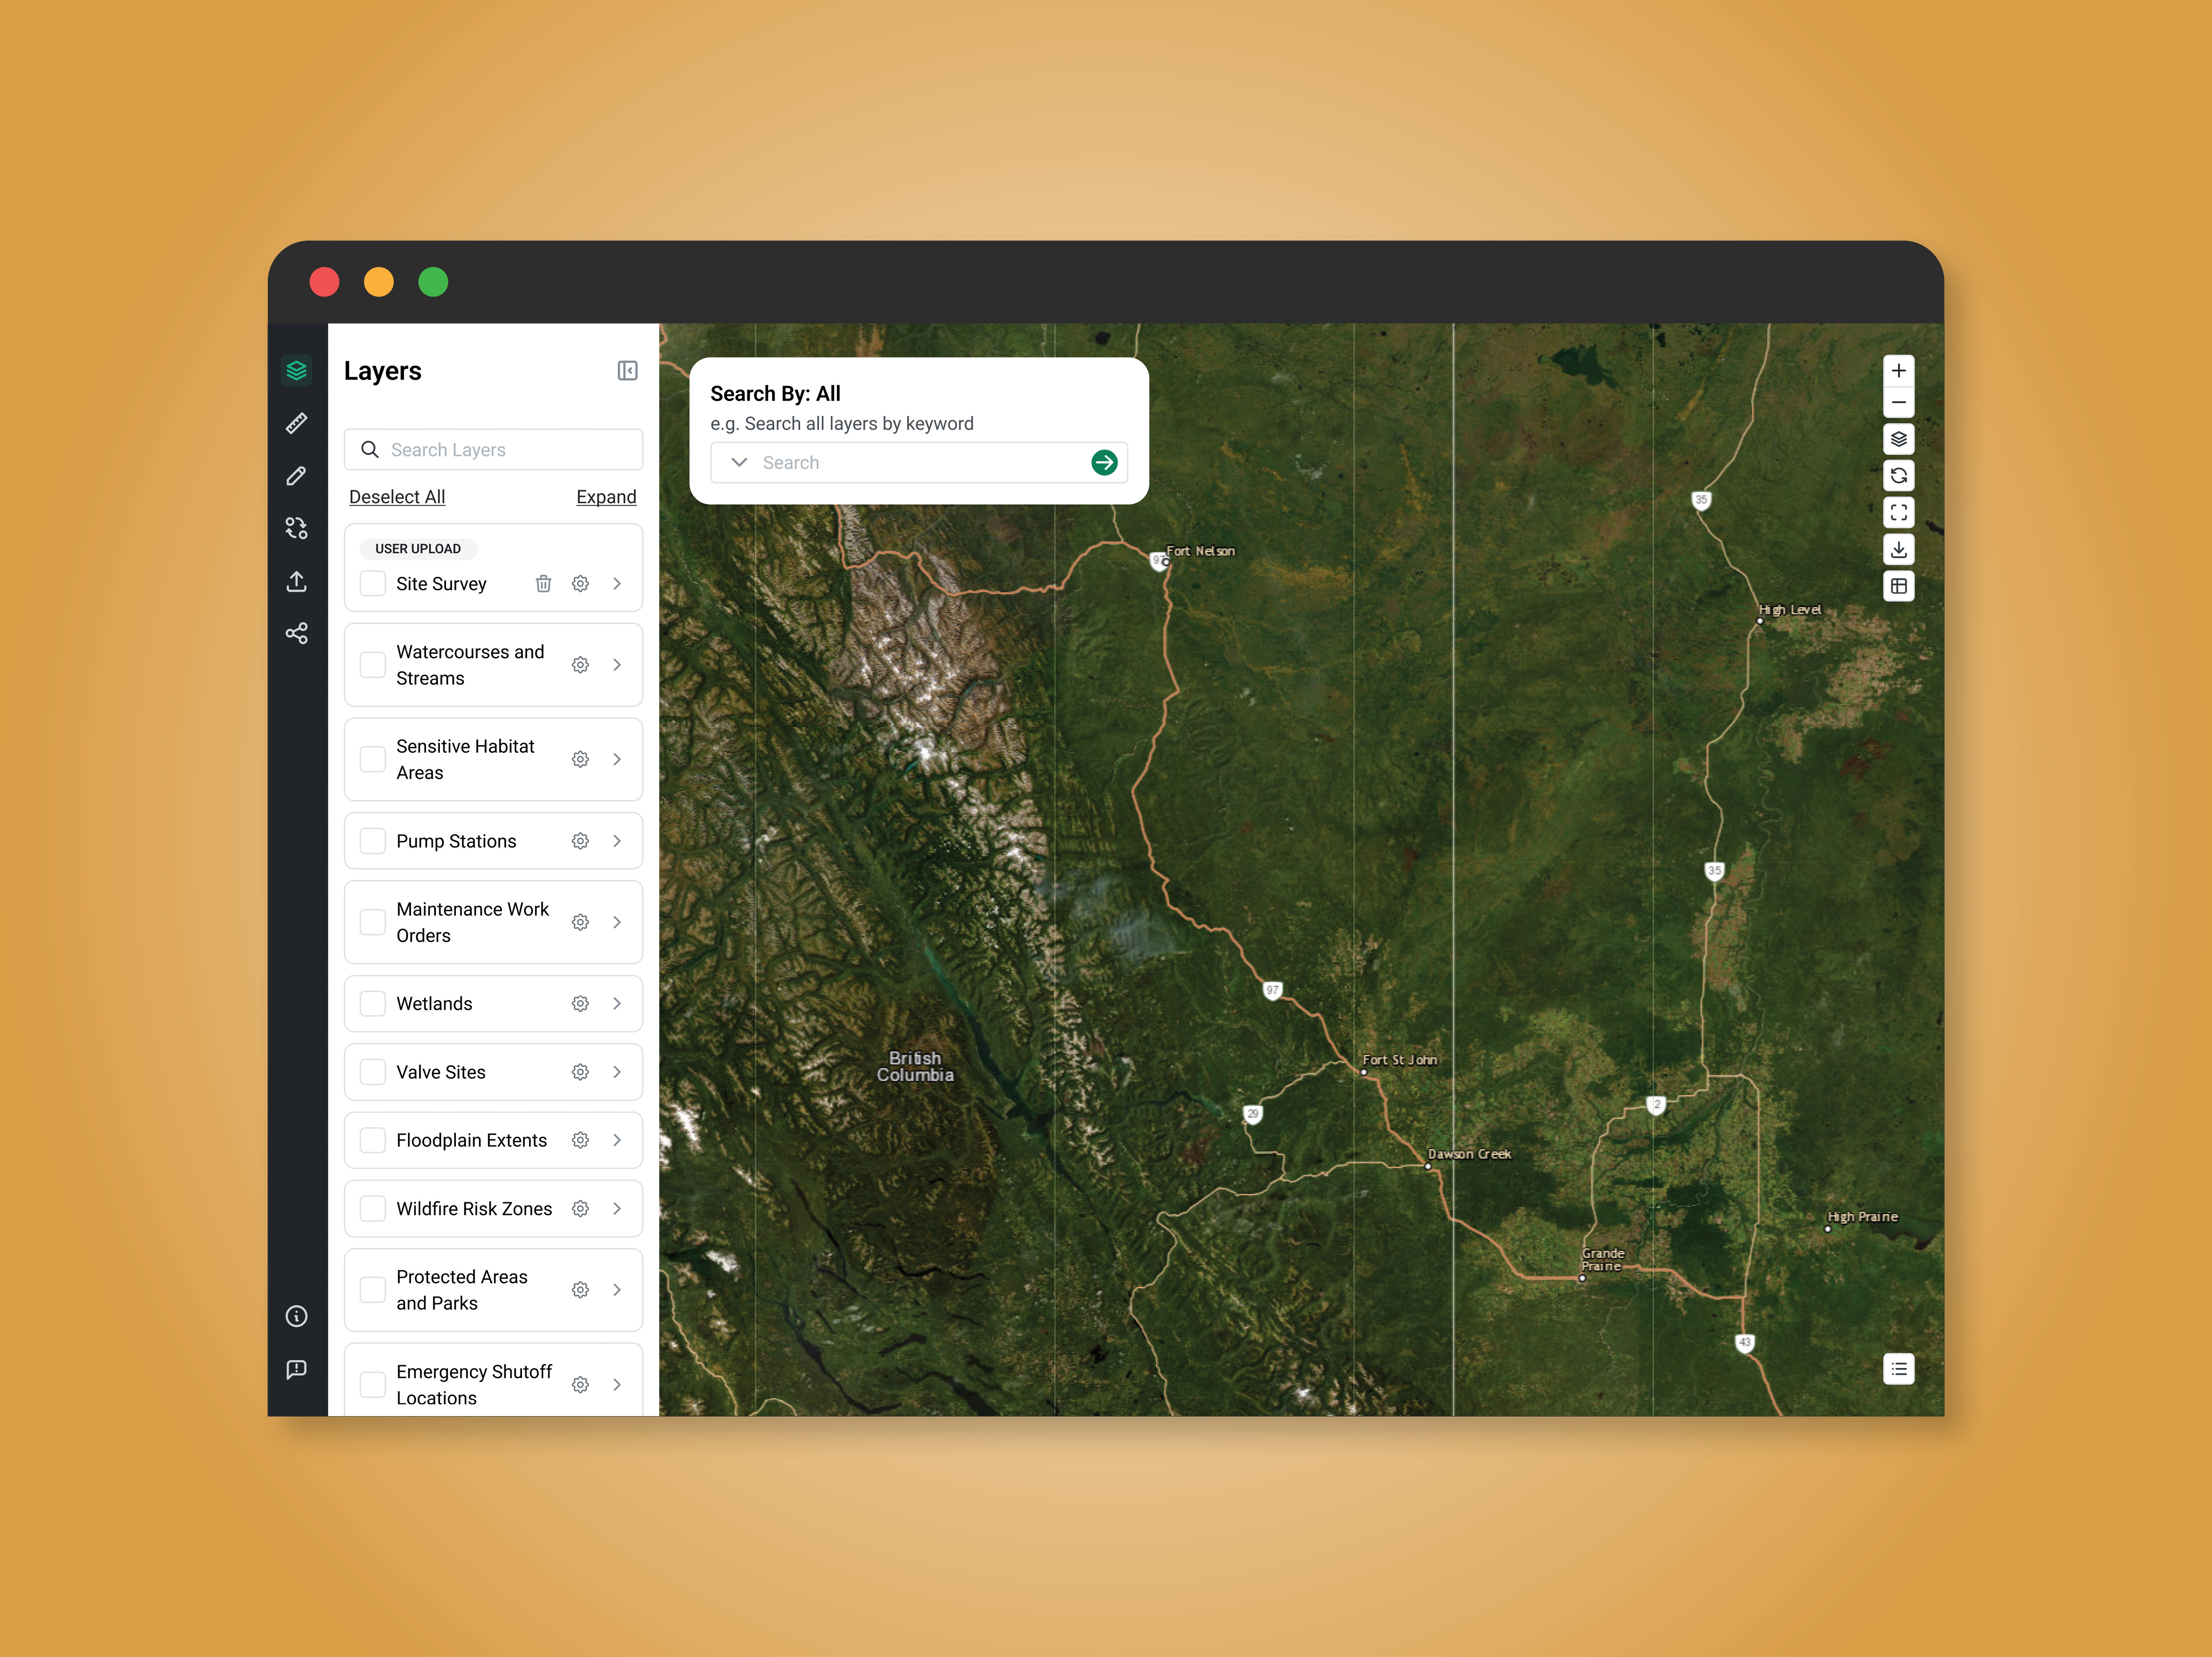Expand the Site Survey layer chevron

617,584
